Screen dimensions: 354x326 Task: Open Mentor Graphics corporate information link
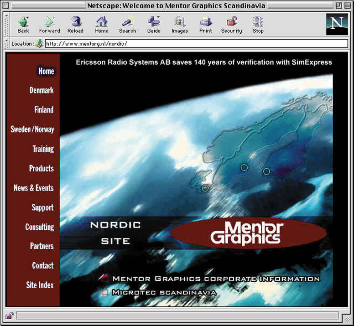point(216,279)
